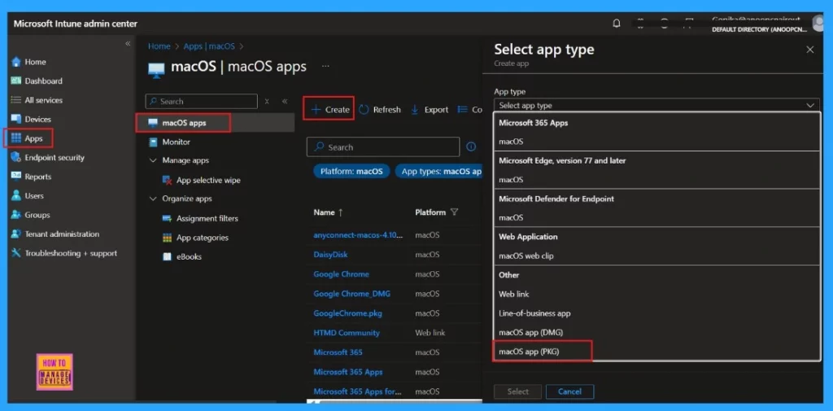The image size is (833, 411).
Task: Clear the sub-menu search with X
Action: click(267, 101)
